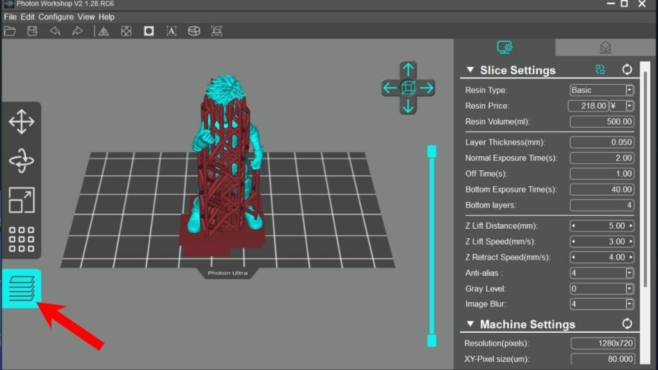Select the Dig Hole tool
The height and width of the screenshot is (370, 658).
tap(148, 31)
